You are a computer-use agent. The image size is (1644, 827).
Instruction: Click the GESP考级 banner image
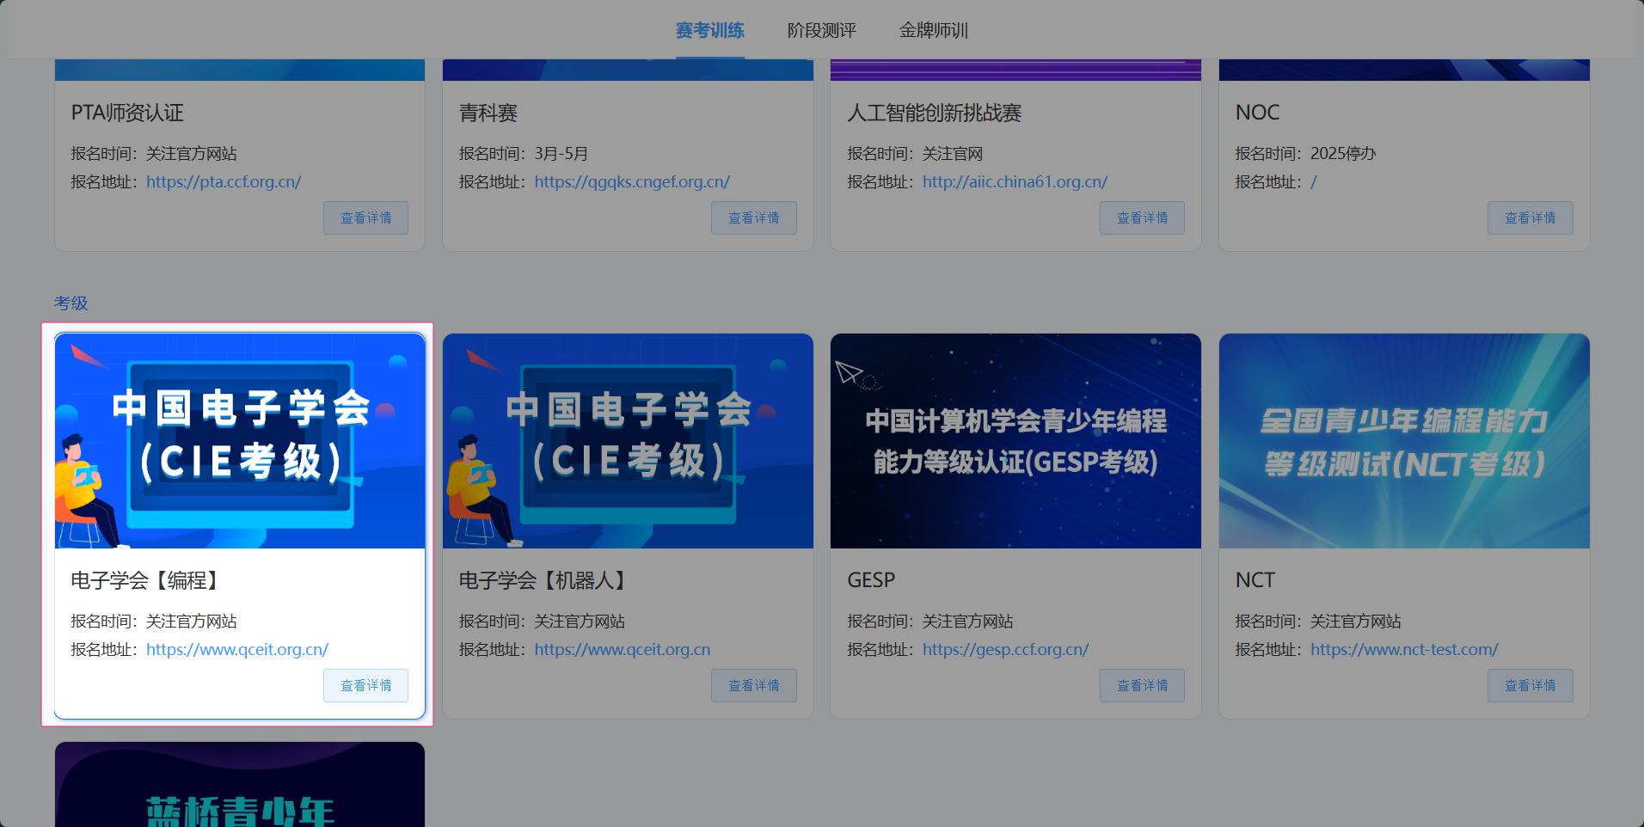(x=1015, y=441)
